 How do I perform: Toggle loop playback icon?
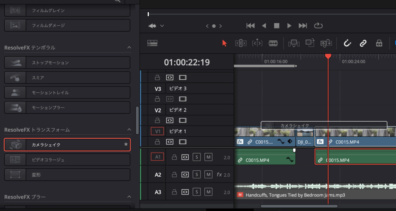(318, 26)
